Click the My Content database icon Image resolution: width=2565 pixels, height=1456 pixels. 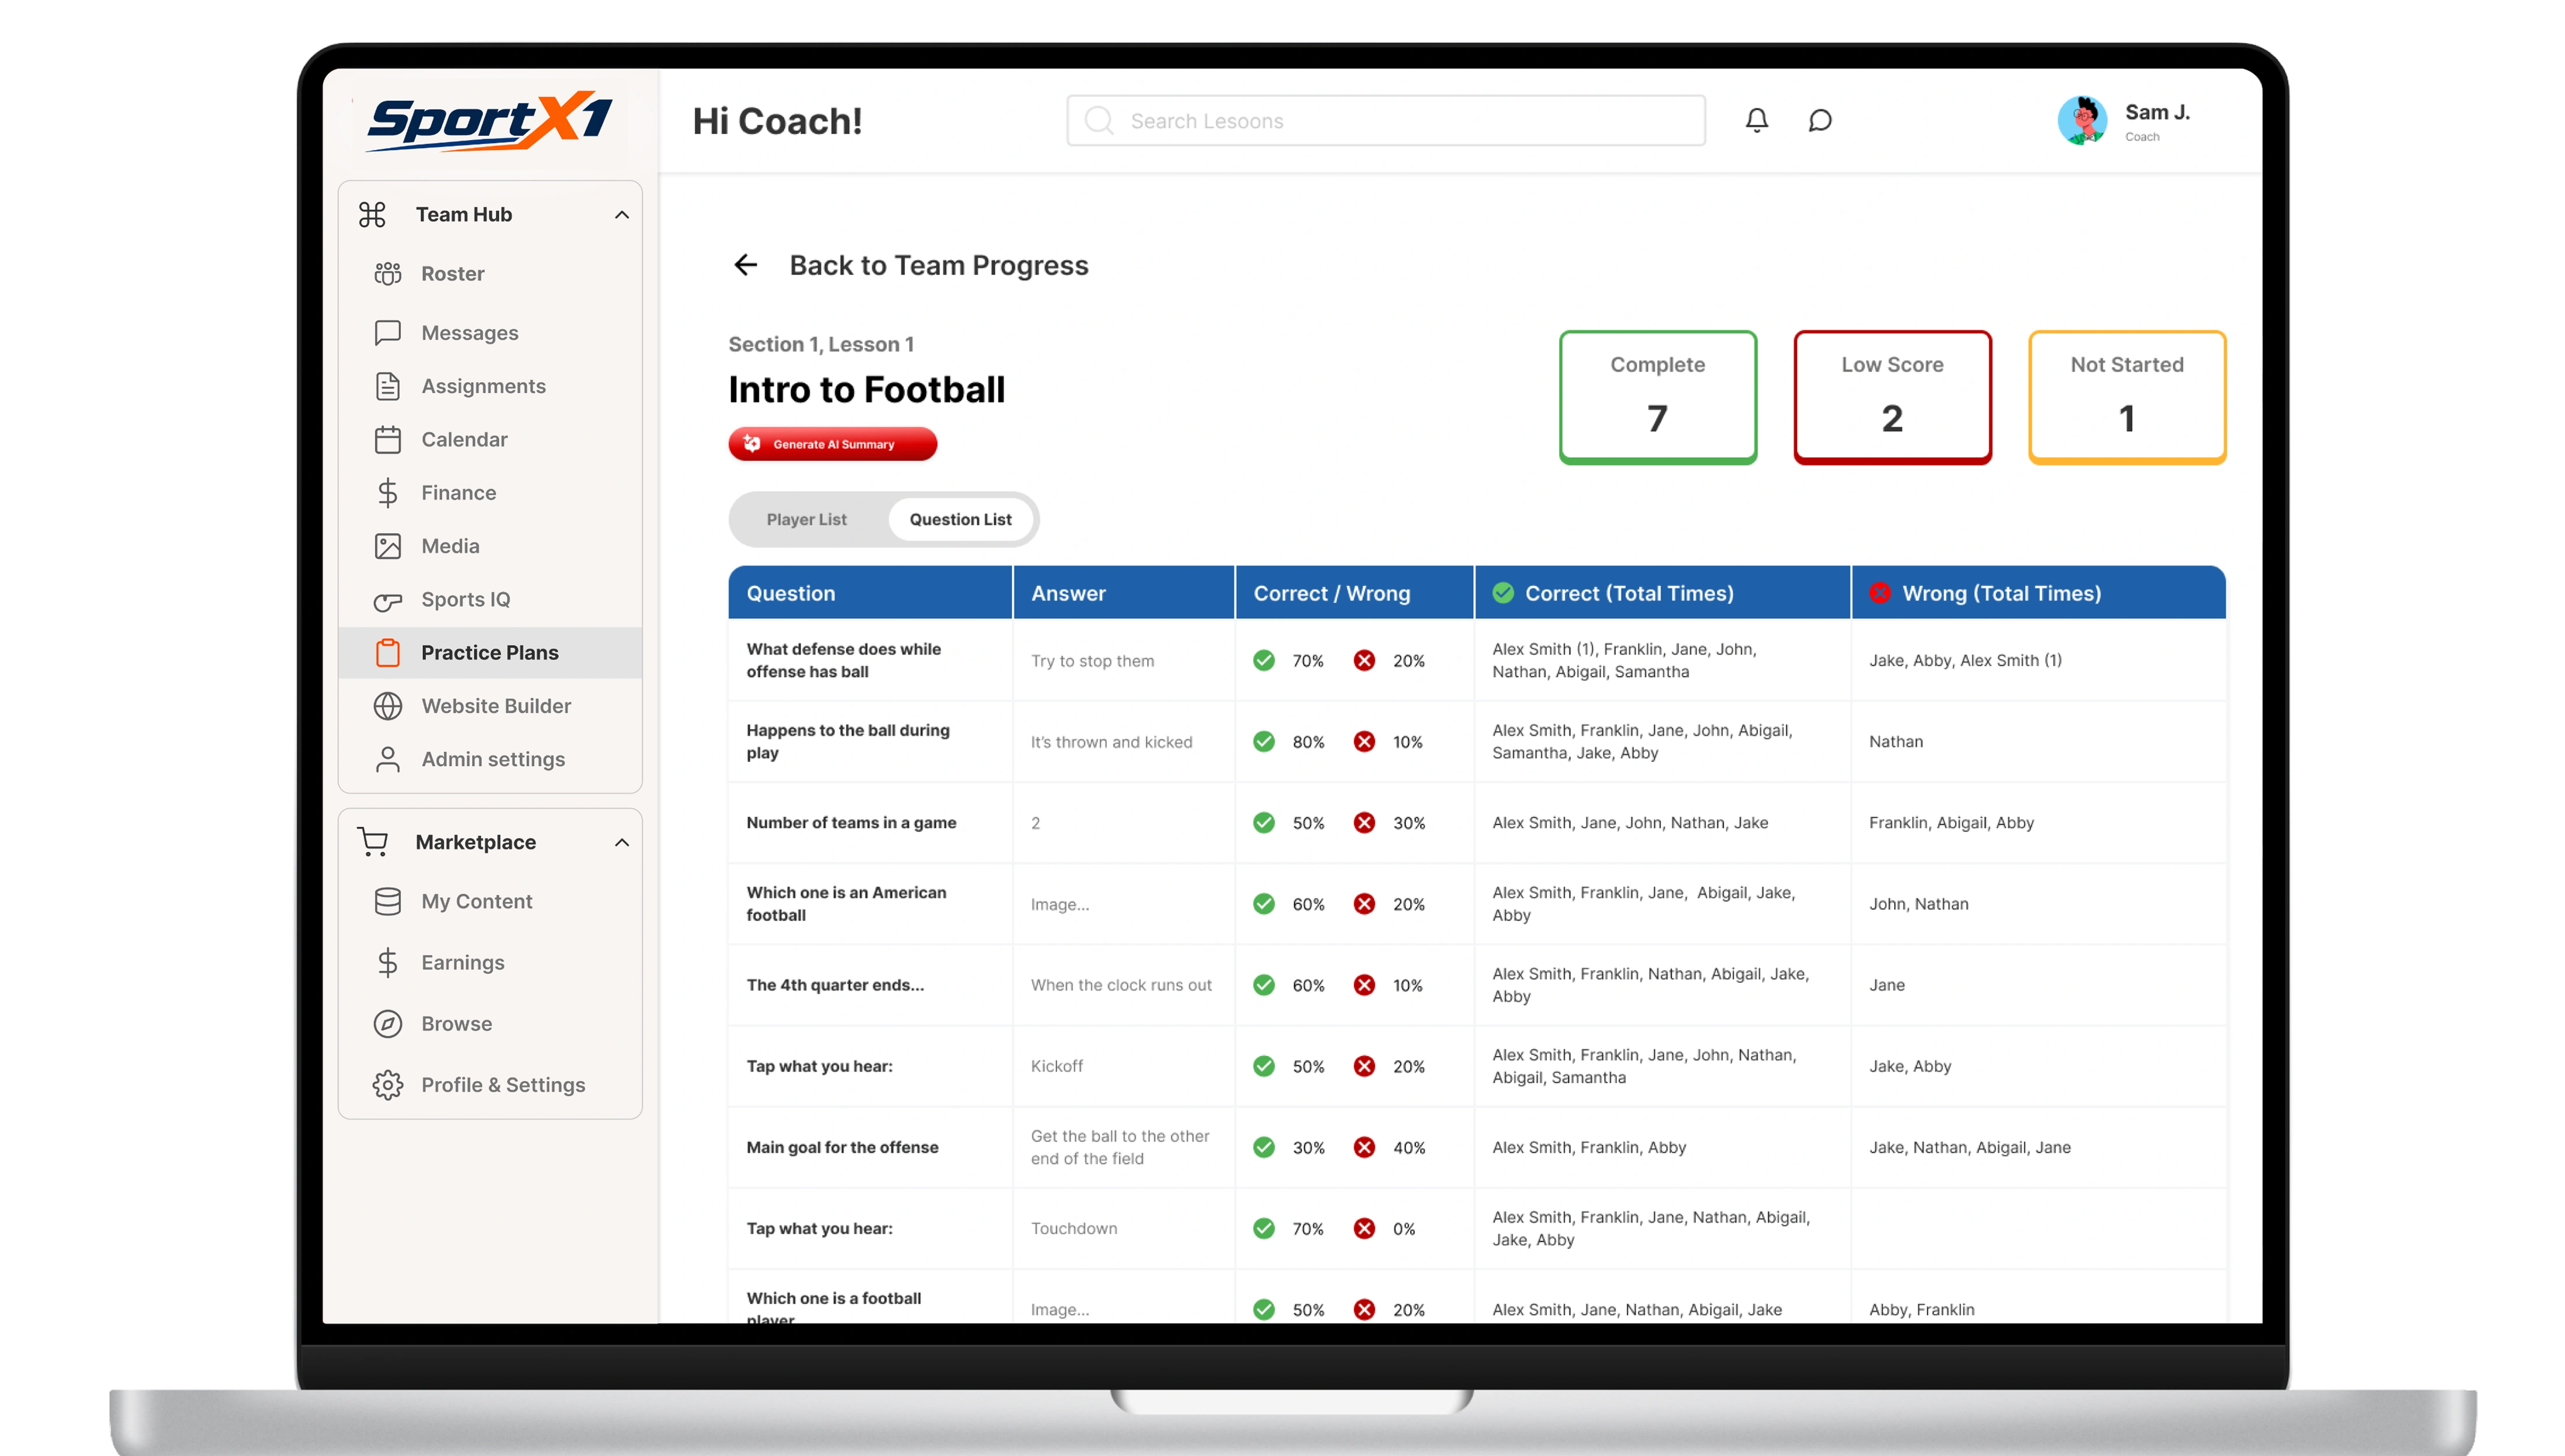[388, 901]
